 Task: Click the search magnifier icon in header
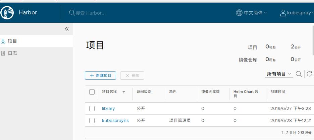coord(71,13)
